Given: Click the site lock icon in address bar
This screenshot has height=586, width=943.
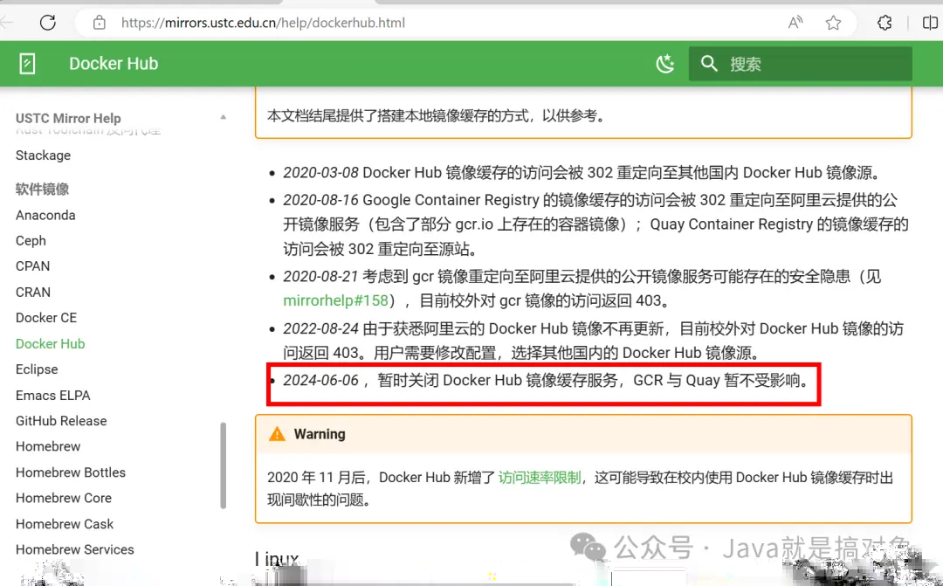Looking at the screenshot, I should coord(100,23).
